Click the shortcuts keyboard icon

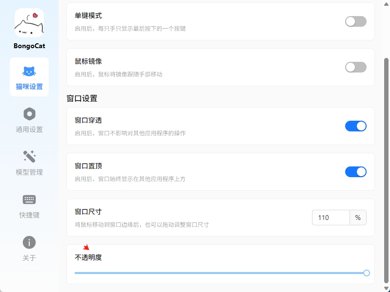29,200
